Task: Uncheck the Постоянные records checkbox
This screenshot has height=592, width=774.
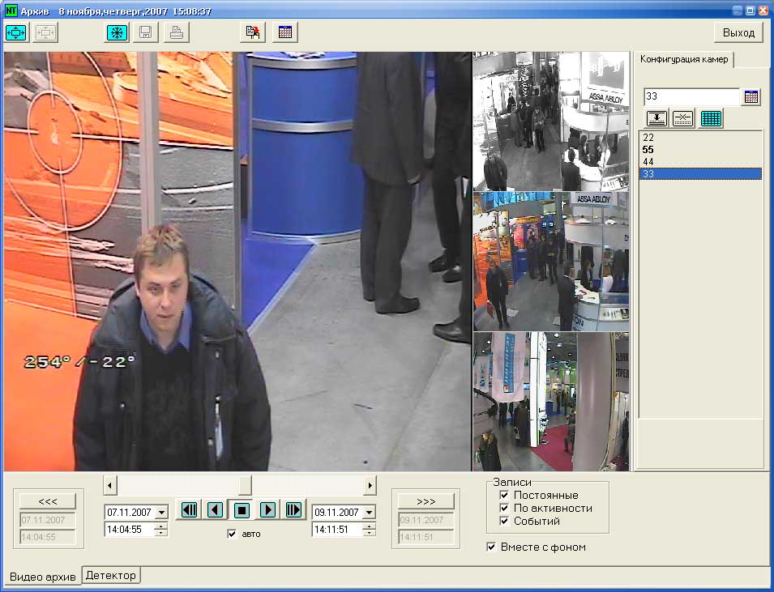Action: click(x=504, y=495)
